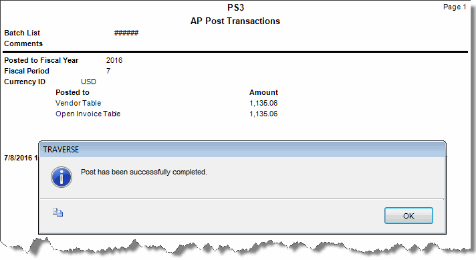This screenshot has height=260, width=476.
Task: Click the fiscal year value 2016
Action: 114,60
